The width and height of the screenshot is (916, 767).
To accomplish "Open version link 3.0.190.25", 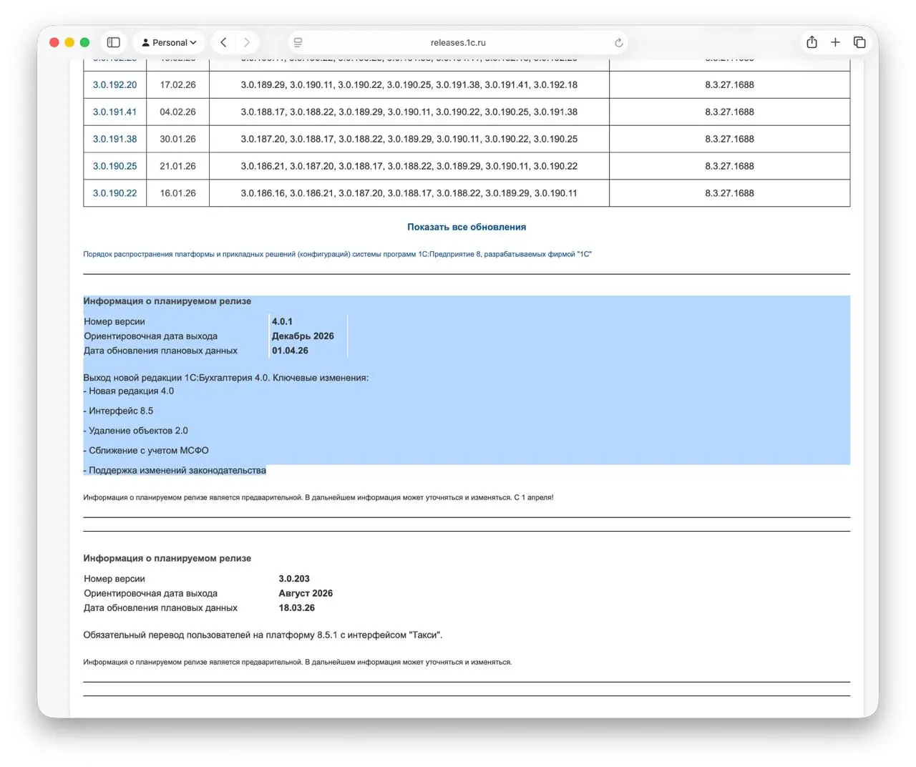I will pos(114,166).
